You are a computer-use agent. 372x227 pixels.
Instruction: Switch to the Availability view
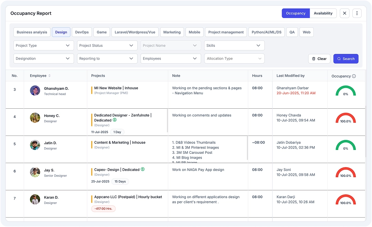[323, 13]
